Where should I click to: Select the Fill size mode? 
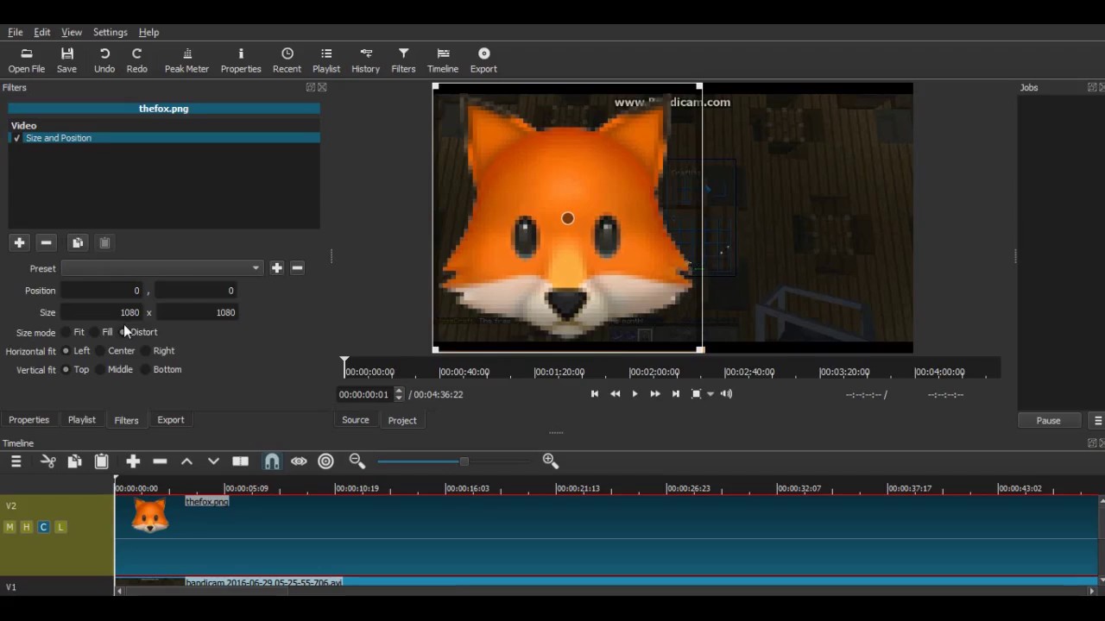[x=95, y=332]
